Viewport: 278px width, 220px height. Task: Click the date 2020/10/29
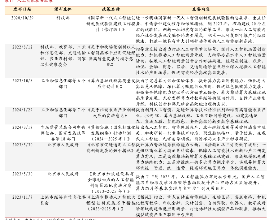(22, 18)
